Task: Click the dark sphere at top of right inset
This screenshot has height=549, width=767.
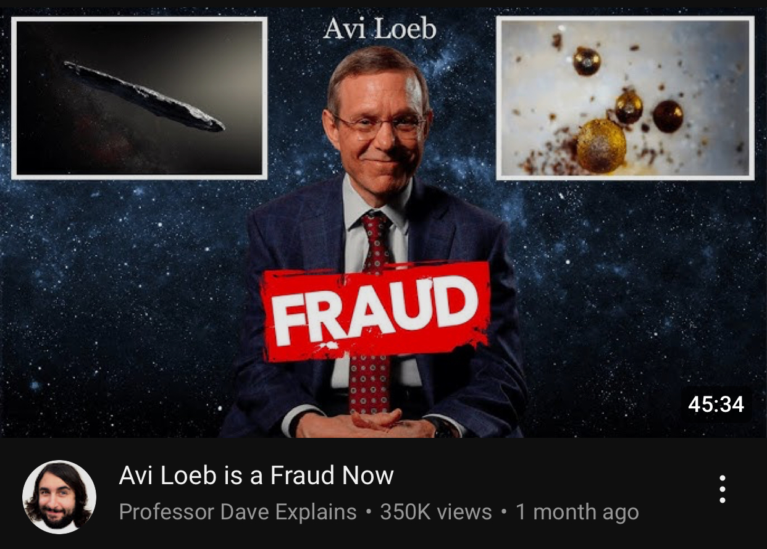Action: click(x=587, y=60)
